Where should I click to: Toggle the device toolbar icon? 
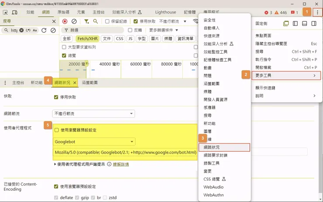click(14, 12)
